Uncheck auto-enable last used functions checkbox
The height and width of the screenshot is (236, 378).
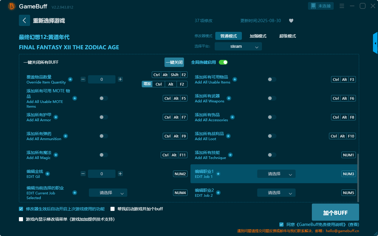tap(21, 209)
